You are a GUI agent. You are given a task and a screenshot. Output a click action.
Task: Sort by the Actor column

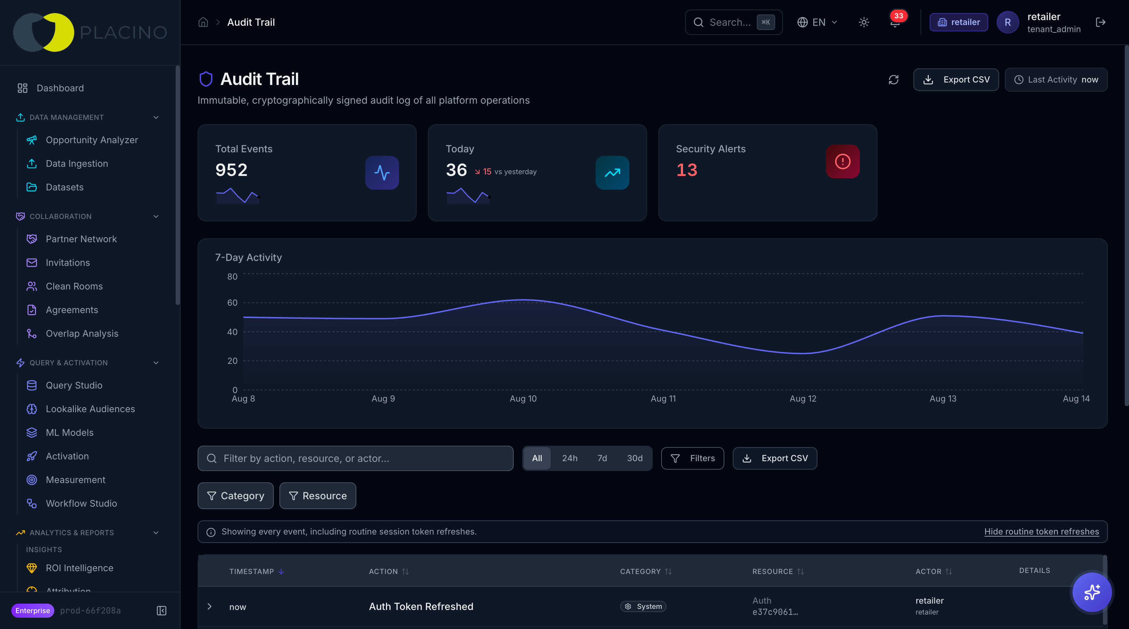pyautogui.click(x=934, y=571)
